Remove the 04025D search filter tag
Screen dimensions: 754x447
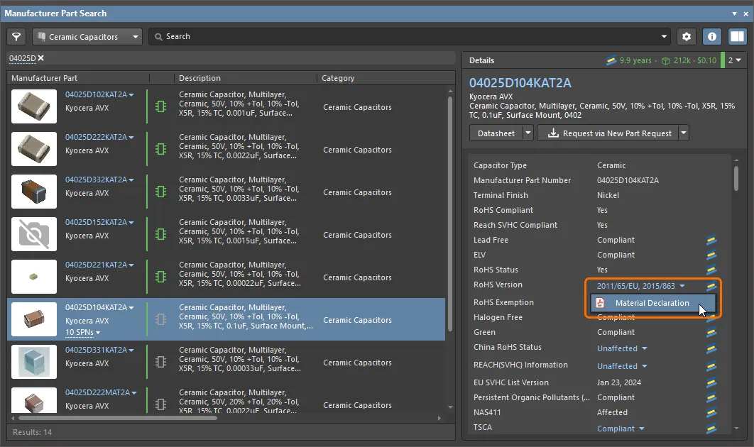coord(41,58)
